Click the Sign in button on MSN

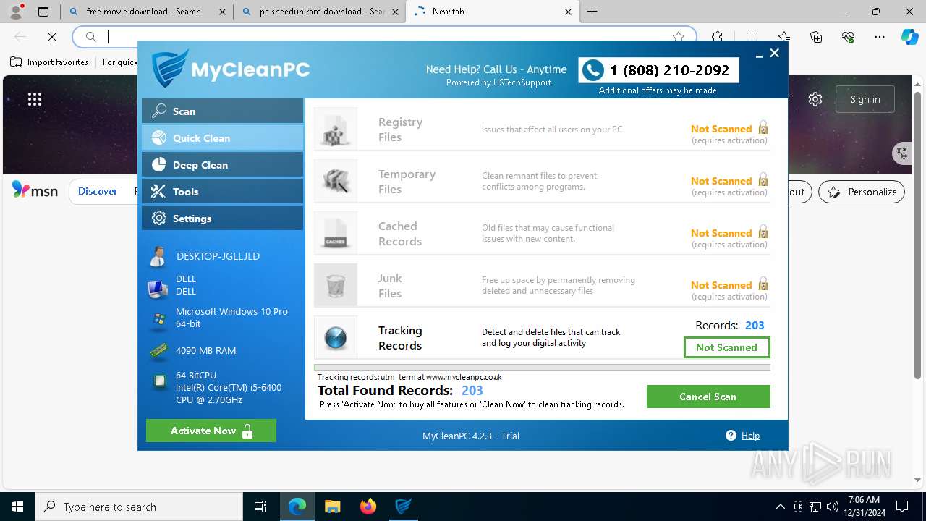(x=865, y=99)
